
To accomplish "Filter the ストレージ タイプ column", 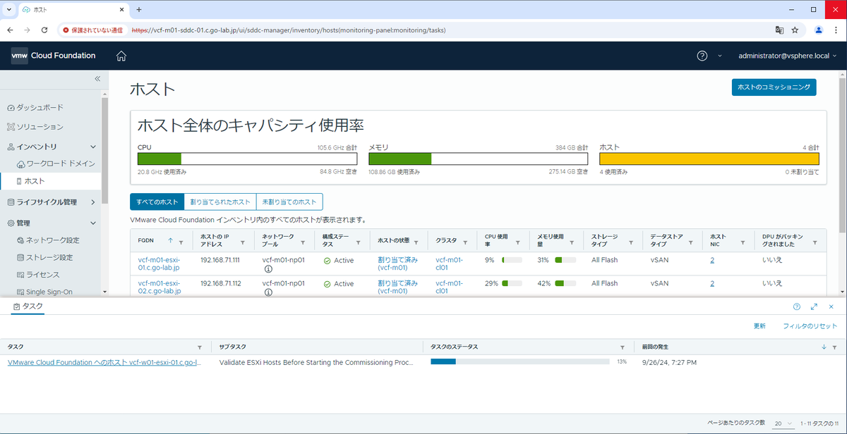I will [x=631, y=242].
